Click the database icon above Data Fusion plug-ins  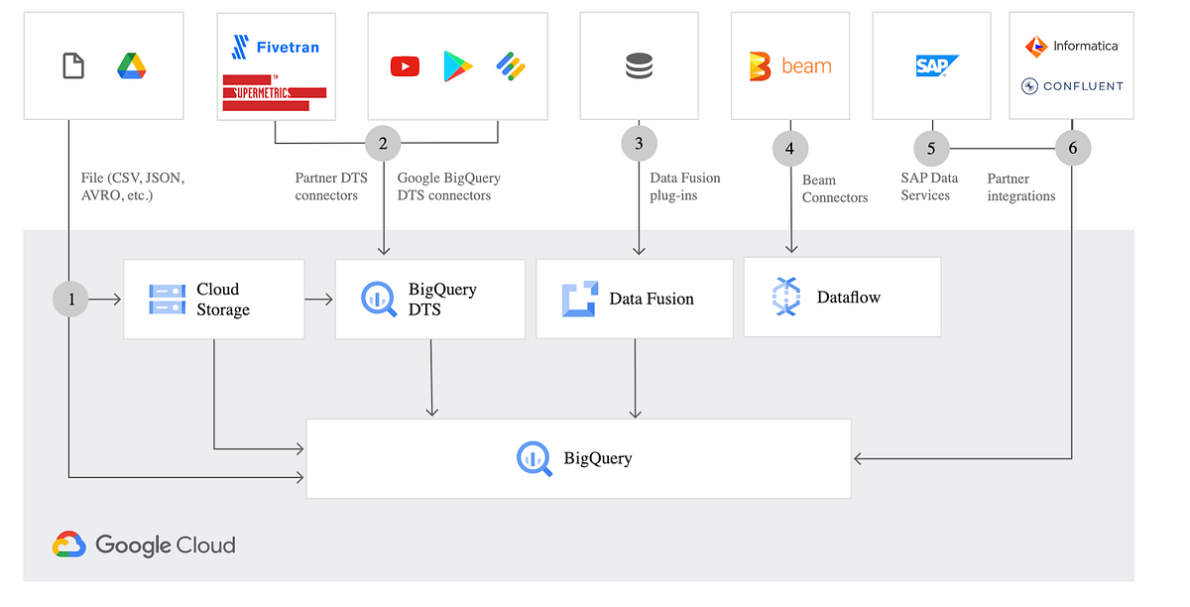[639, 62]
